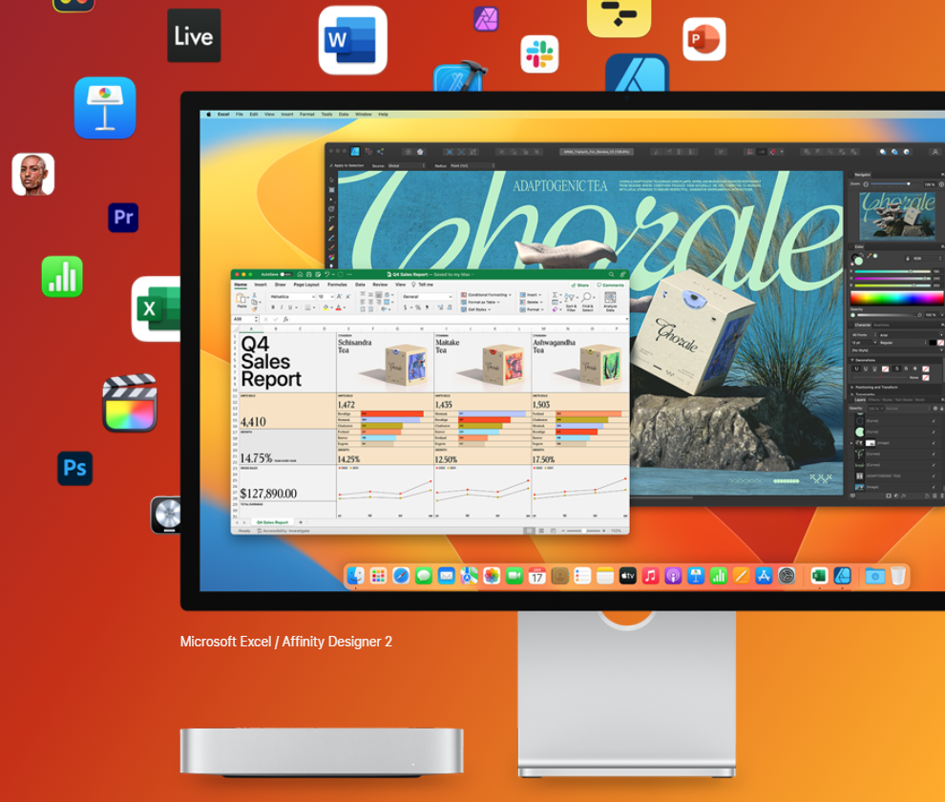Click the search magnifier in Excel title bar
Screen dimensions: 945x802
611,274
